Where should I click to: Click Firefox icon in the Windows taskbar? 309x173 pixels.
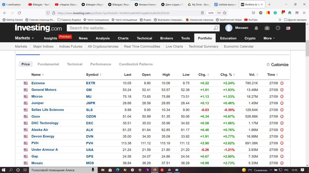[155, 170]
